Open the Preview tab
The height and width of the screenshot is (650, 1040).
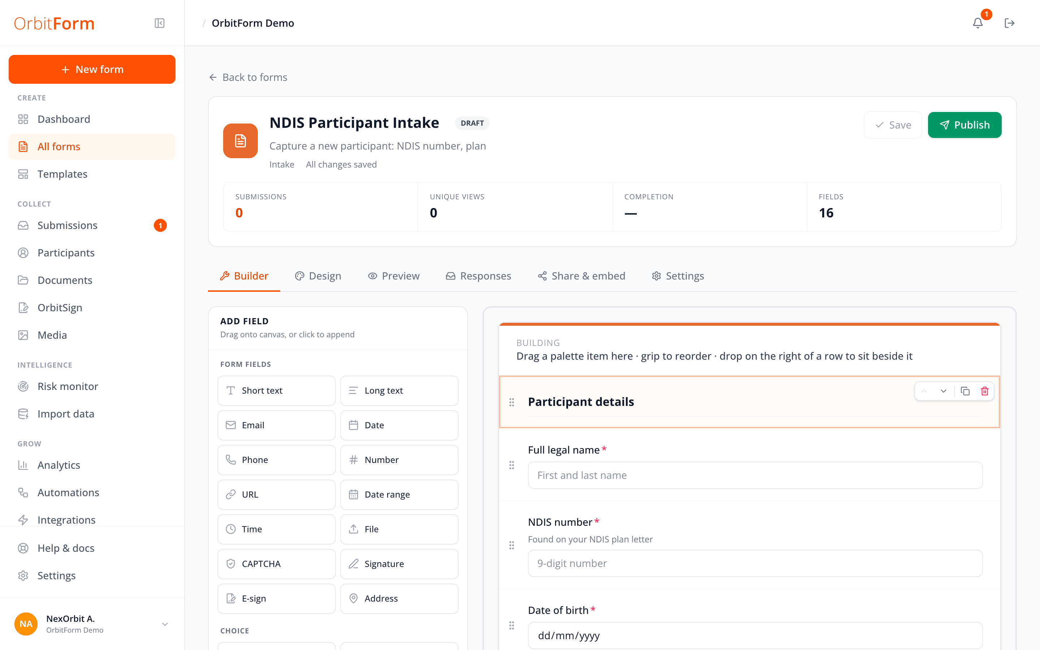(394, 276)
